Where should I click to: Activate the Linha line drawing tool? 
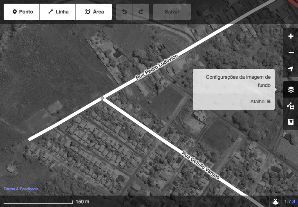(58, 12)
